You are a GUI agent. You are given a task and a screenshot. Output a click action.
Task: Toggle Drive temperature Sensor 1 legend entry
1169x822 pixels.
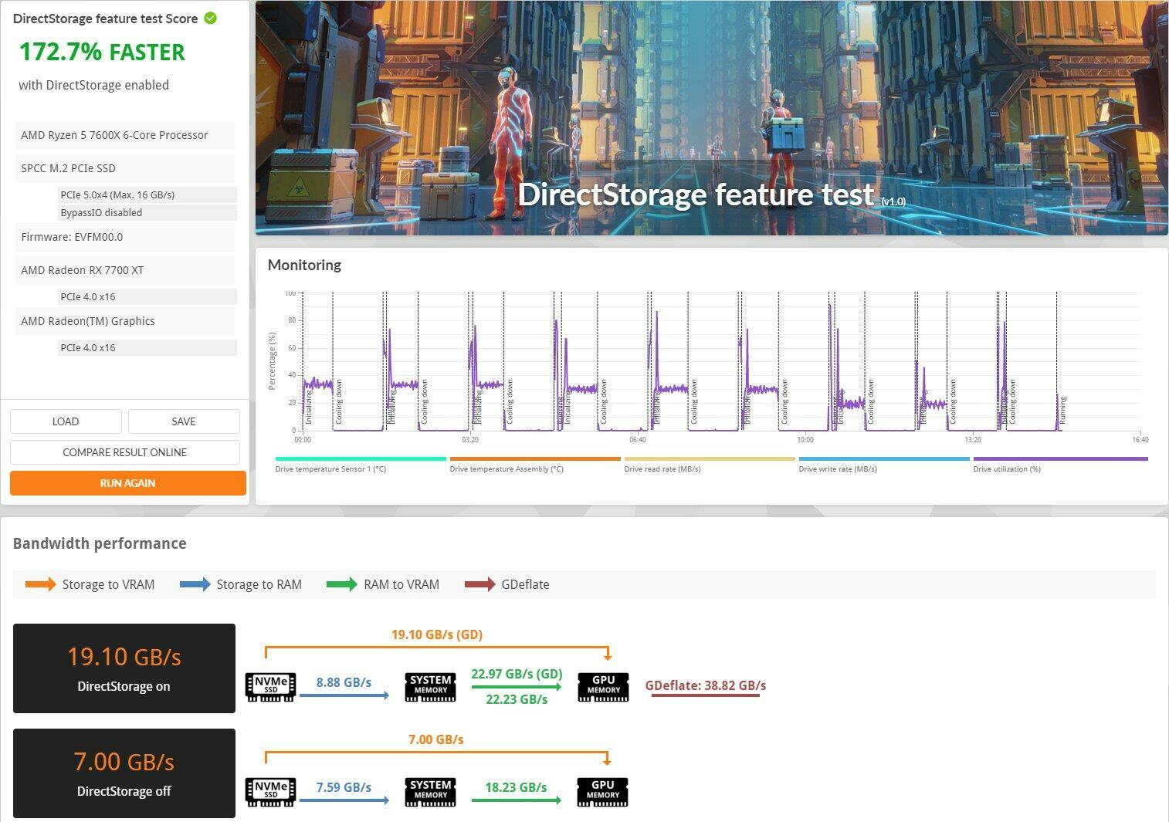[330, 469]
